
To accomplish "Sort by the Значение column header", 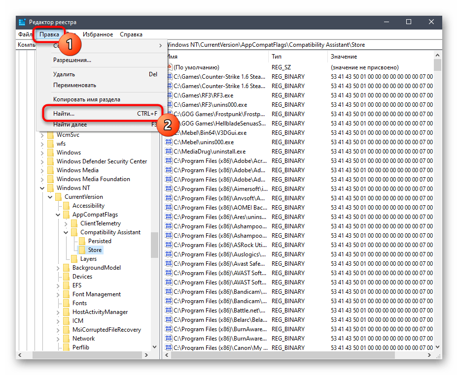I will [381, 57].
